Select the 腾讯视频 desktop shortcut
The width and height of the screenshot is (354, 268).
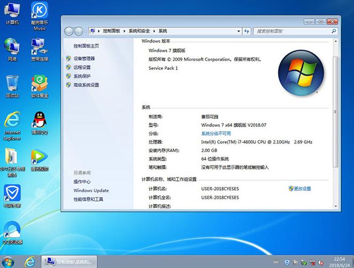pyautogui.click(x=40, y=160)
